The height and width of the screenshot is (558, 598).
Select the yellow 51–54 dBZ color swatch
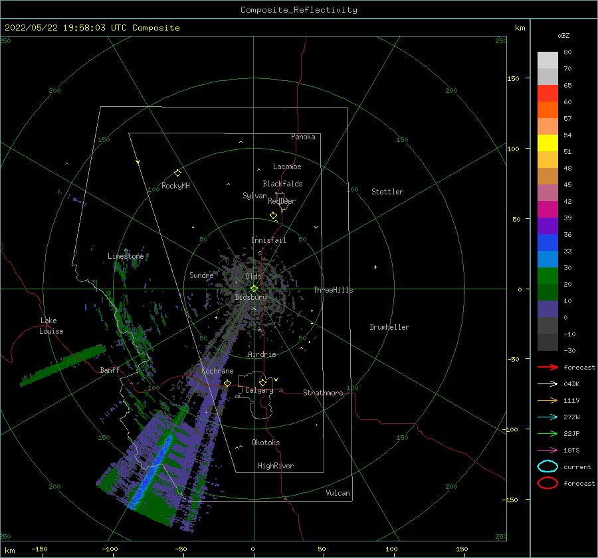tap(548, 143)
